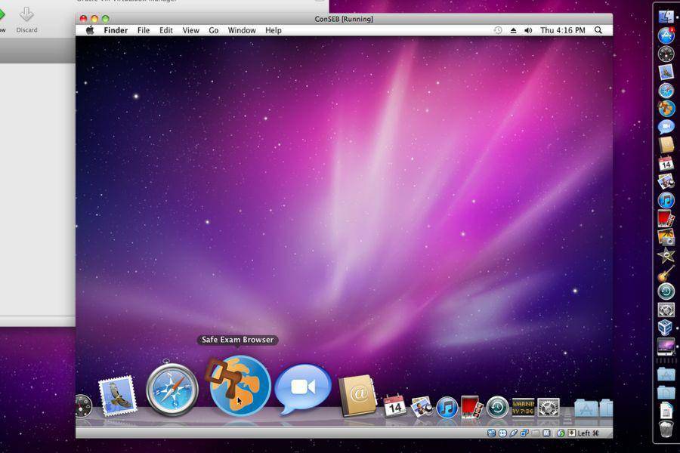Open VirtualBox cube icon in host dock
Screen dimensions: 680x453
(x=666, y=328)
